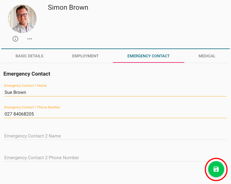Click Simon Brown's profile photo
The height and width of the screenshot is (184, 231).
point(22,19)
